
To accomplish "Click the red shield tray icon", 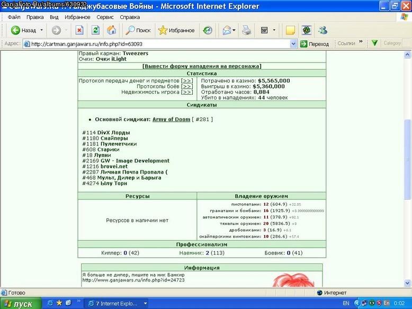I will click(x=379, y=303).
